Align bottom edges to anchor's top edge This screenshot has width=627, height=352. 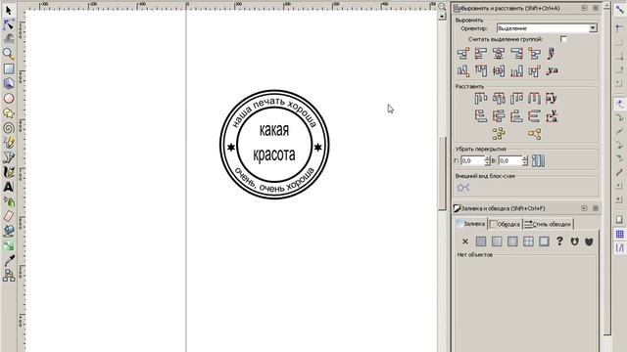coord(463,71)
